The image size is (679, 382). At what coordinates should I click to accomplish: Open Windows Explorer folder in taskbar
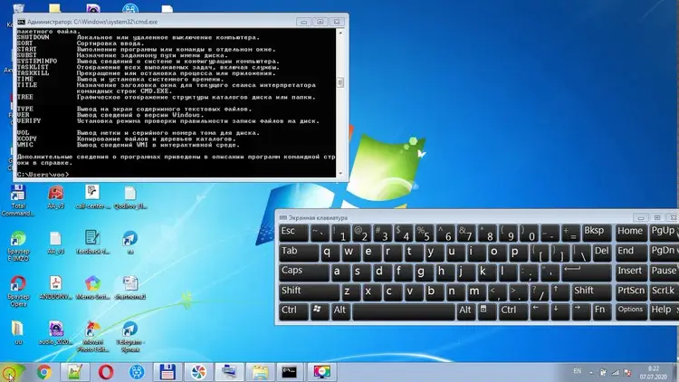[260, 372]
